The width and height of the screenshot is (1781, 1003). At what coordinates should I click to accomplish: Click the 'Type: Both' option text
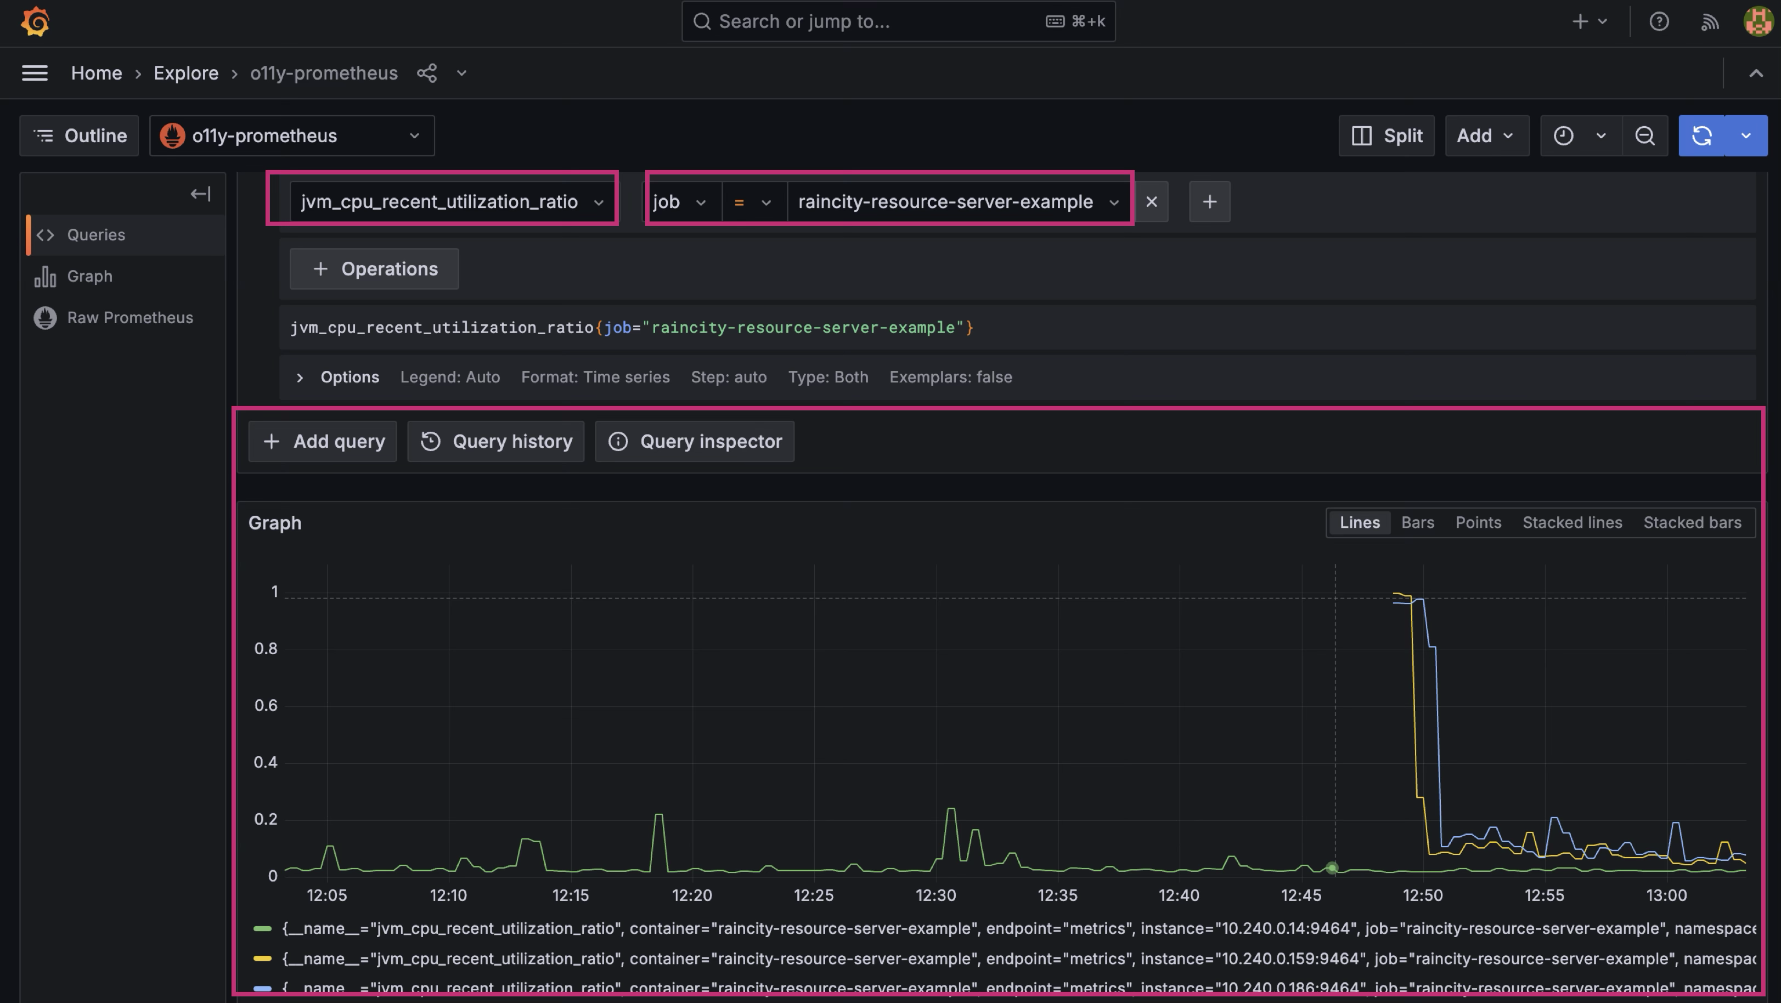click(x=828, y=377)
